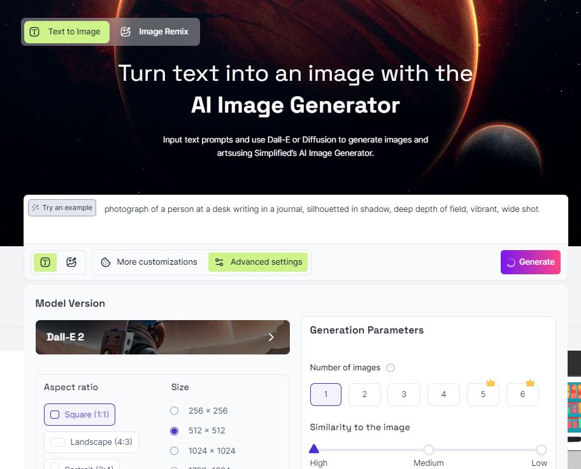Choose the Landscape (4:3) aspect ratio
The height and width of the screenshot is (469, 581).
tap(92, 442)
